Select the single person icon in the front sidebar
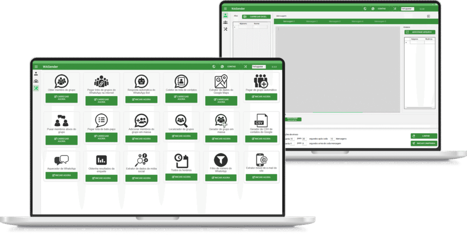This screenshot has height=235, width=467. click(36, 74)
